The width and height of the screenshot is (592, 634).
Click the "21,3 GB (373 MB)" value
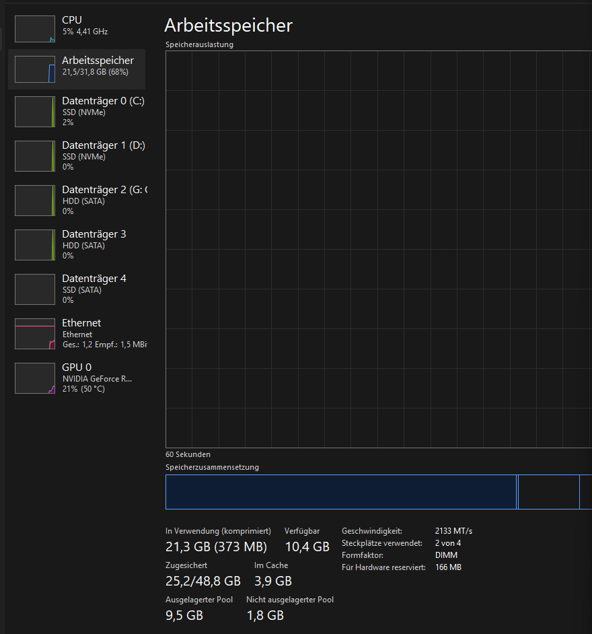point(216,547)
